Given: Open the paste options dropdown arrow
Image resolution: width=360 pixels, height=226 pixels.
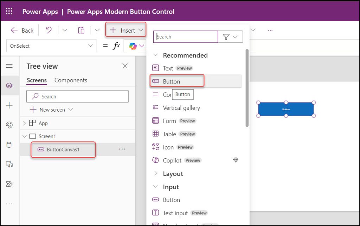Looking at the screenshot, I should (97, 30).
